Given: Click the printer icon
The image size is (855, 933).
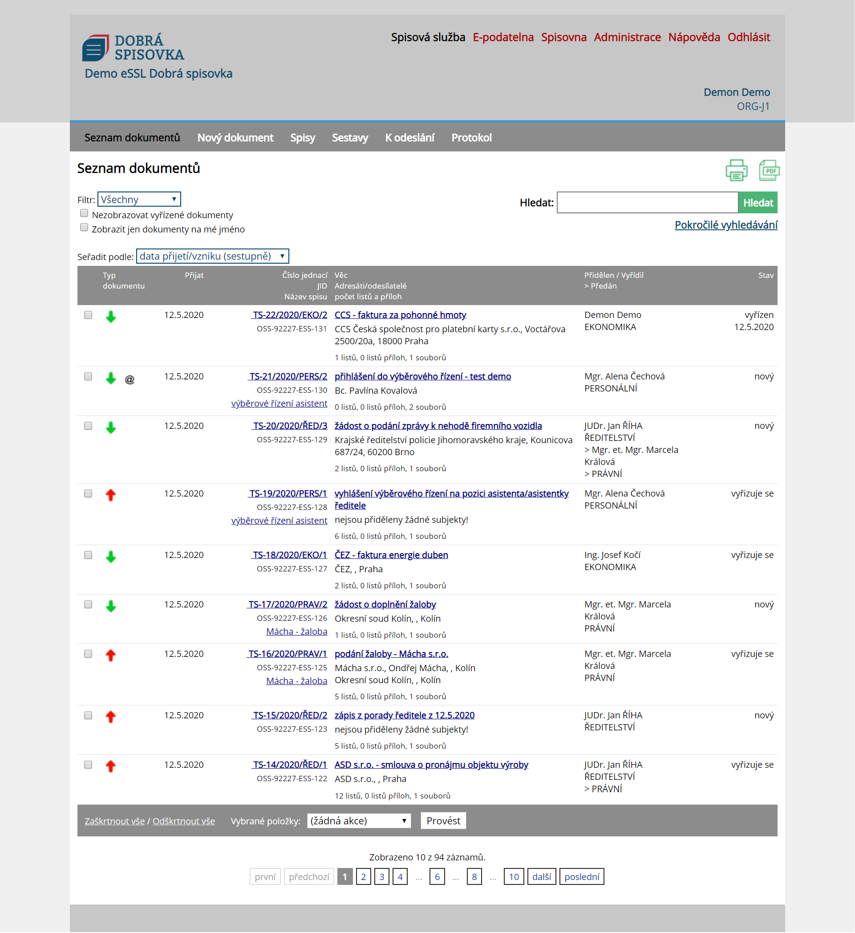Looking at the screenshot, I should click(x=737, y=171).
